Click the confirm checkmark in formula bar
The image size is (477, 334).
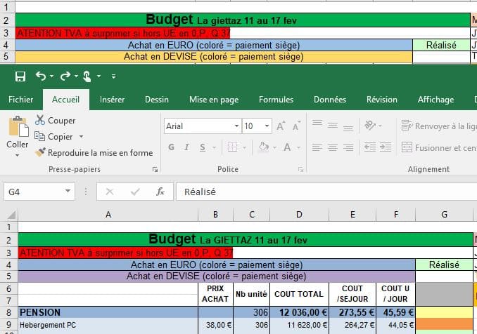click(x=135, y=192)
